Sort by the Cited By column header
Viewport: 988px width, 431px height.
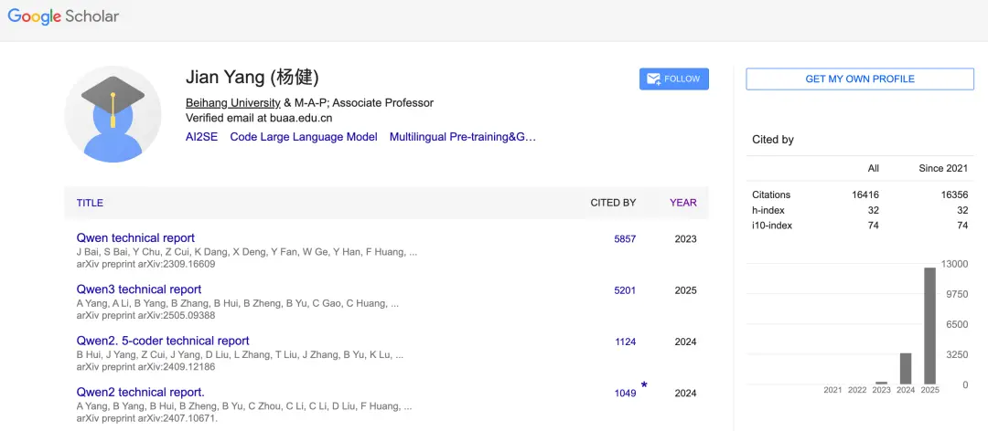[613, 203]
